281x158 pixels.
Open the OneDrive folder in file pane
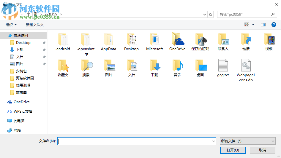(x=177, y=42)
